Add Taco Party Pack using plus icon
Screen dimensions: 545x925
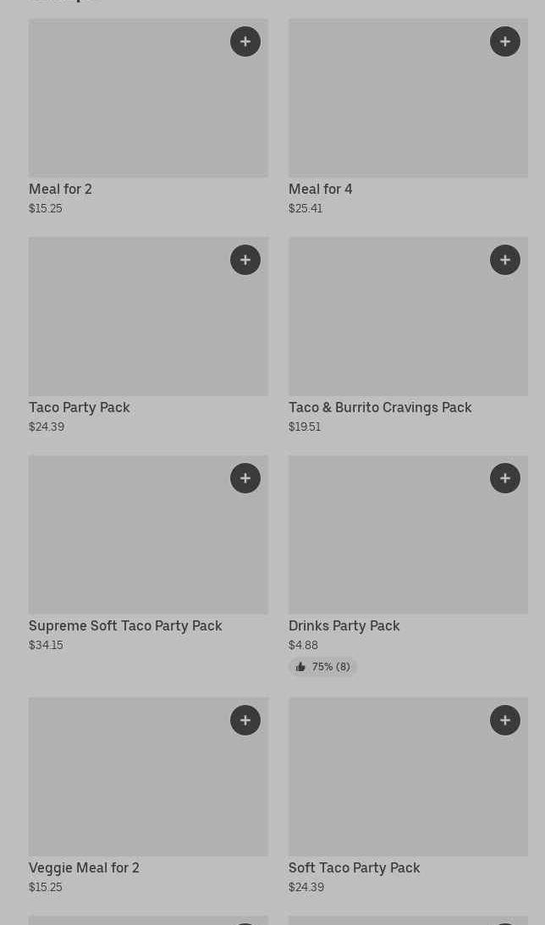point(245,260)
